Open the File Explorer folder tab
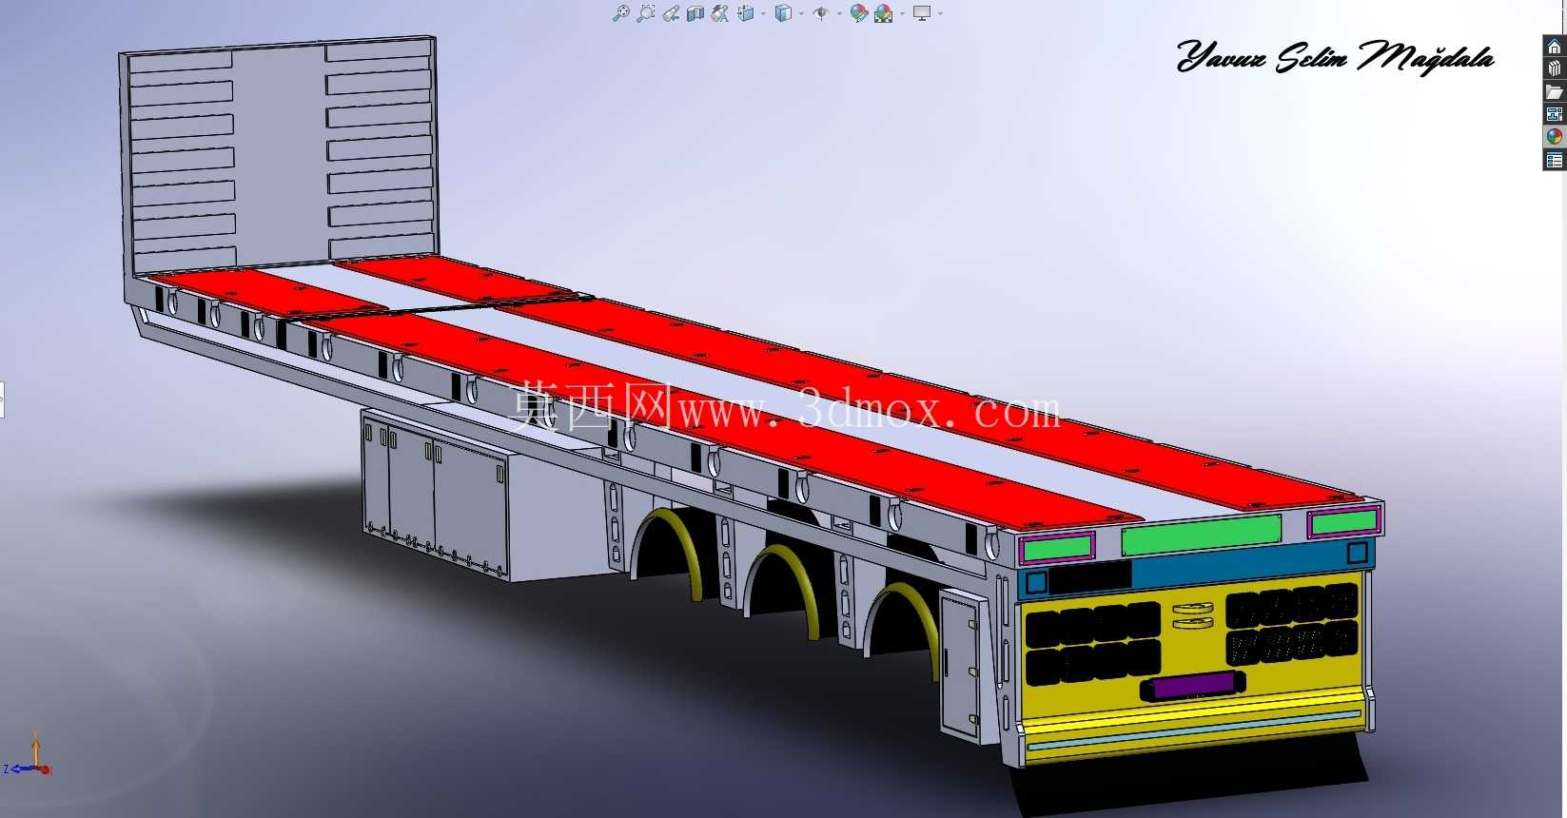 [1555, 91]
